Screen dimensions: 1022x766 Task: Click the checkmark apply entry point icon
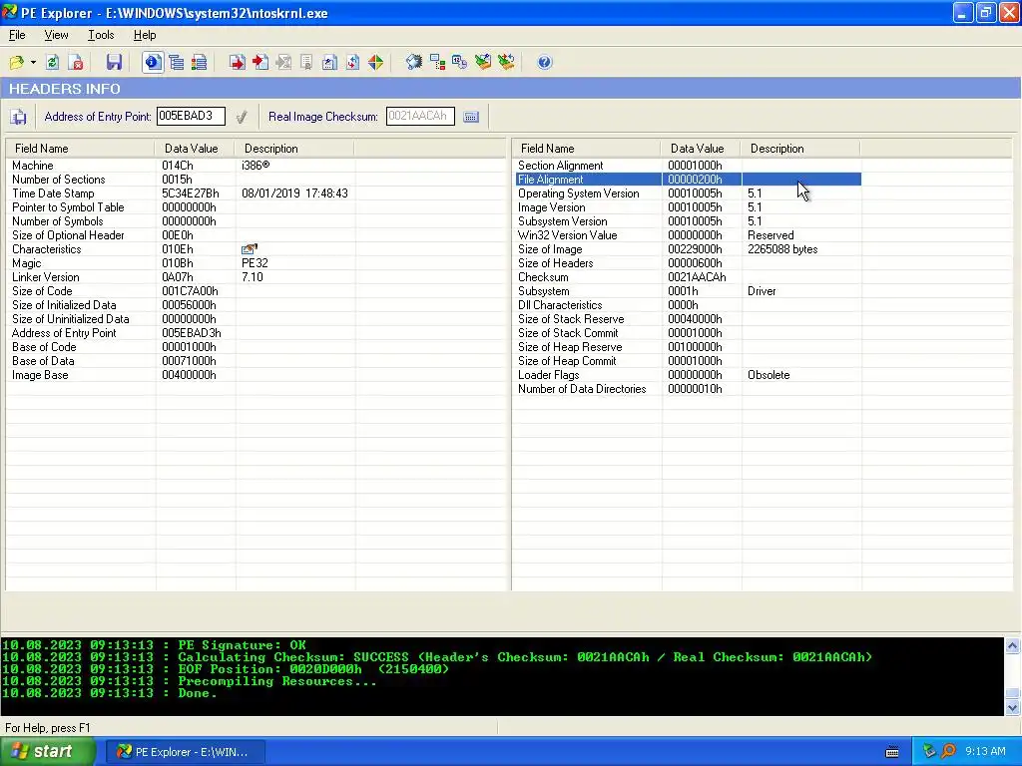click(x=242, y=117)
